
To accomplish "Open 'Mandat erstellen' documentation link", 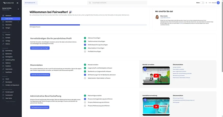I will click(177, 67).
